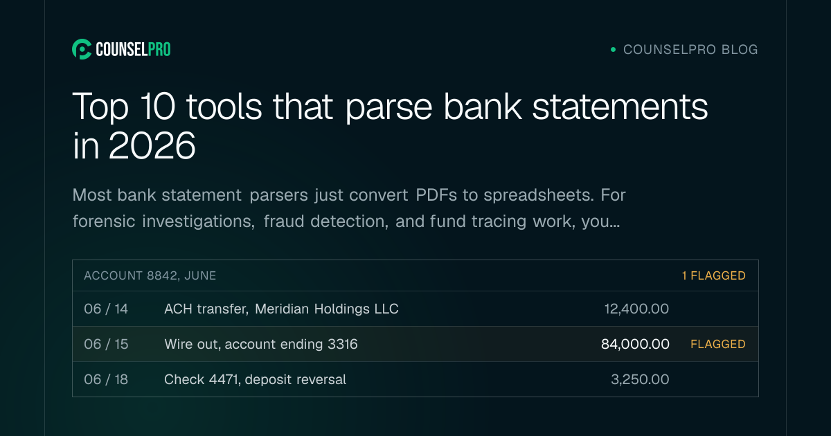831x436 pixels.
Task: Click the date 06 / 15
Action: pyautogui.click(x=106, y=344)
